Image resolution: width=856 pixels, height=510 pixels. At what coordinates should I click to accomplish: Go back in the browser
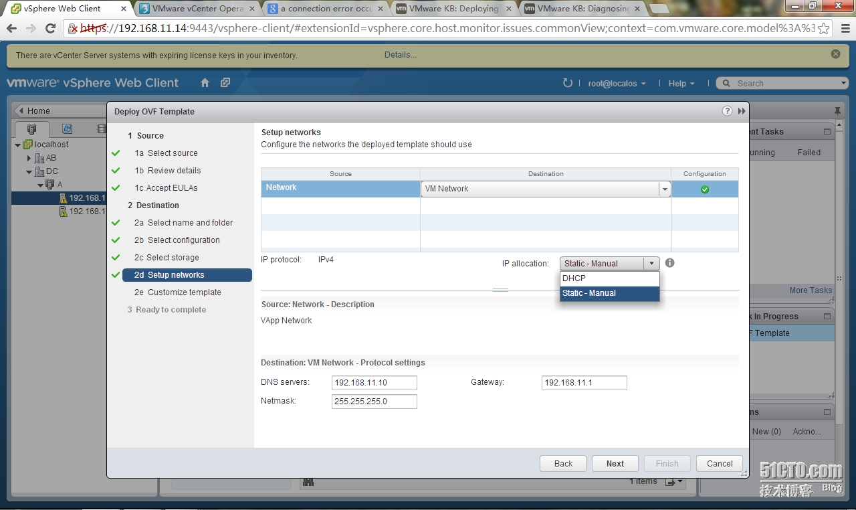11,28
